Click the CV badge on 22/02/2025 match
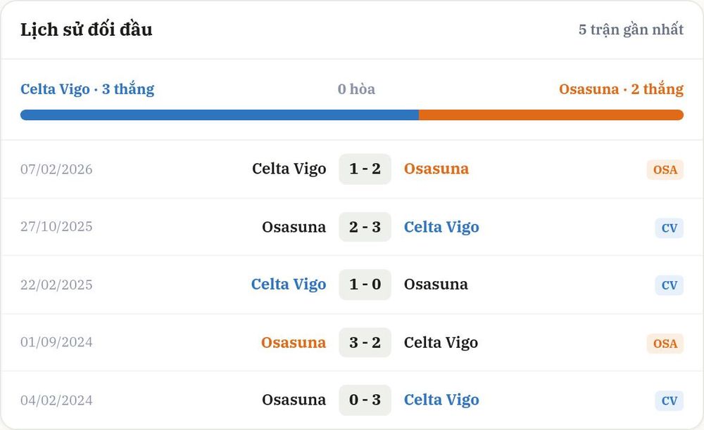 click(669, 285)
